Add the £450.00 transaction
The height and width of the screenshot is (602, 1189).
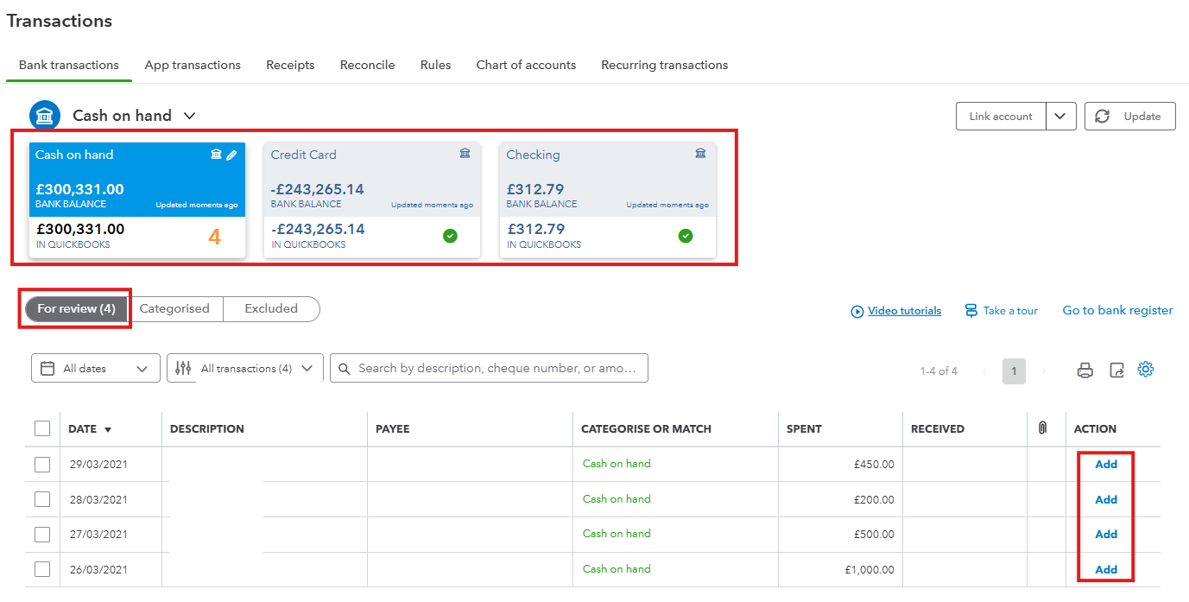point(1106,465)
